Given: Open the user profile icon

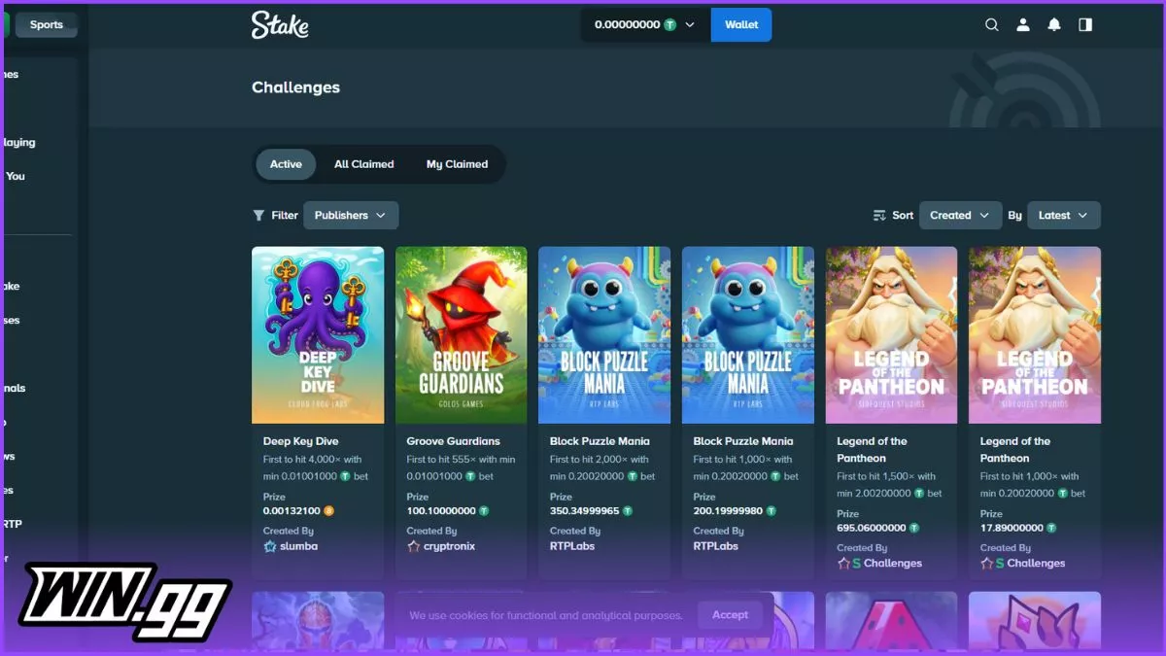Looking at the screenshot, I should [1023, 25].
